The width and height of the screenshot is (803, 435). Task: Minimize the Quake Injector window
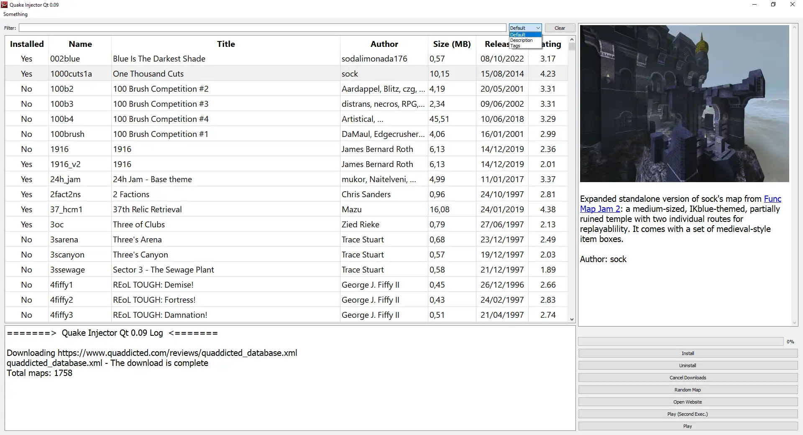754,5
